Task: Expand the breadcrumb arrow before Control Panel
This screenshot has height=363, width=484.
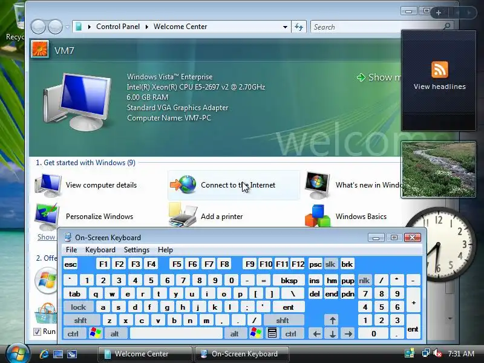Action: 89,27
